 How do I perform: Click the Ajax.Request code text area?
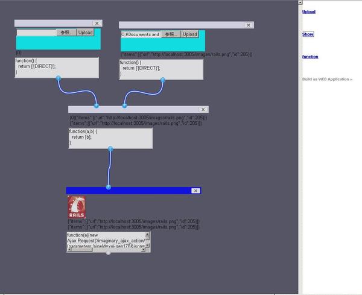tap(105, 240)
